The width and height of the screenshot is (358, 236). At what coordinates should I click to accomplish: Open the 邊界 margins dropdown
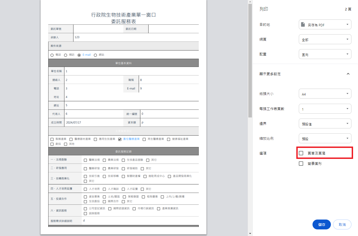325,124
